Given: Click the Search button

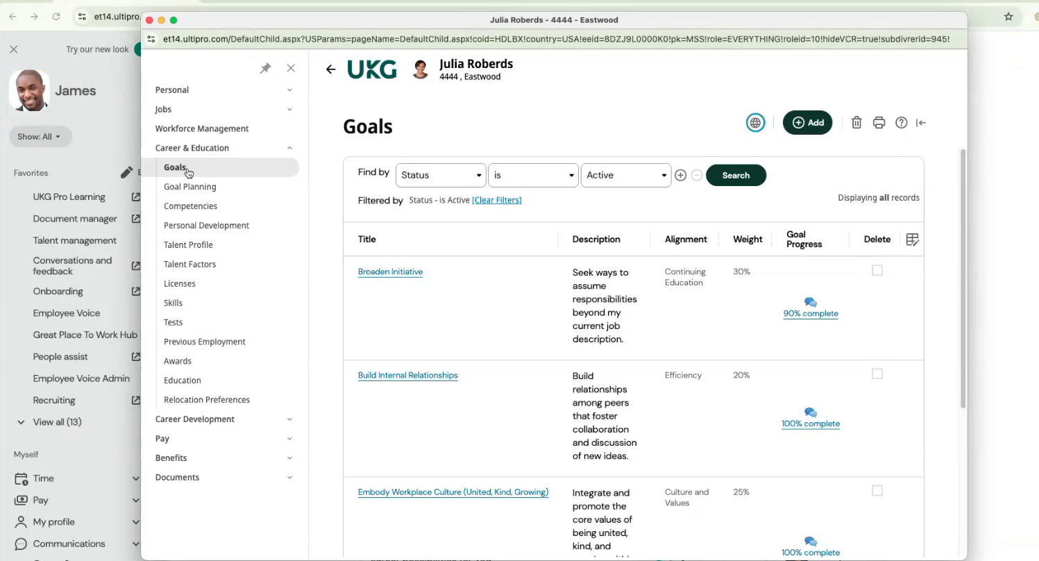Looking at the screenshot, I should point(736,176).
